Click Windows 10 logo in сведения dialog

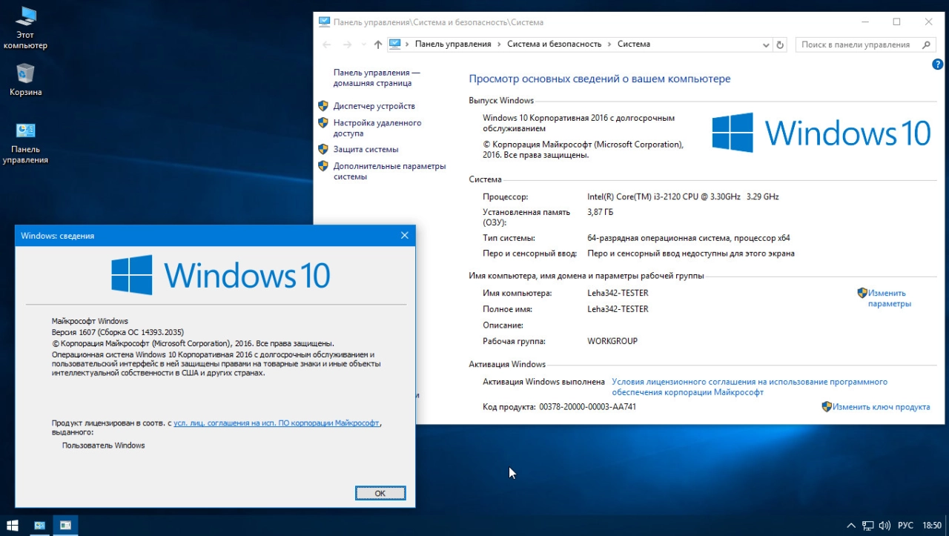(x=221, y=275)
